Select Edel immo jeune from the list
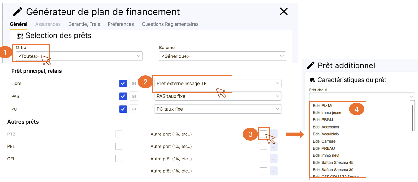 pos(327,113)
